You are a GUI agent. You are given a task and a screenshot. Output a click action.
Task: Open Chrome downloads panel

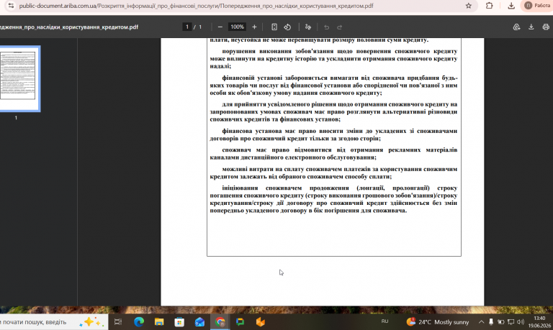coord(511,6)
